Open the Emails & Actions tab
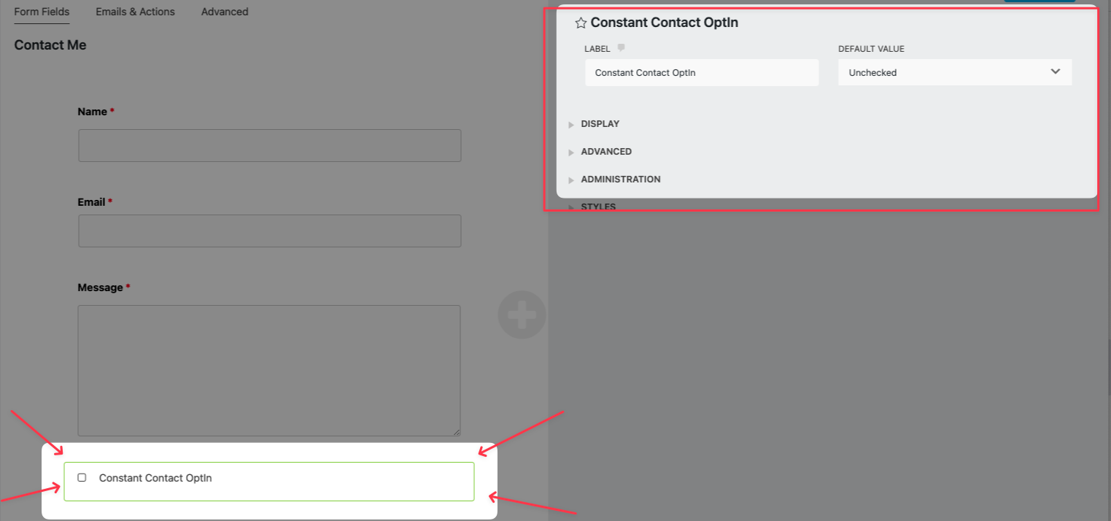 tap(135, 12)
